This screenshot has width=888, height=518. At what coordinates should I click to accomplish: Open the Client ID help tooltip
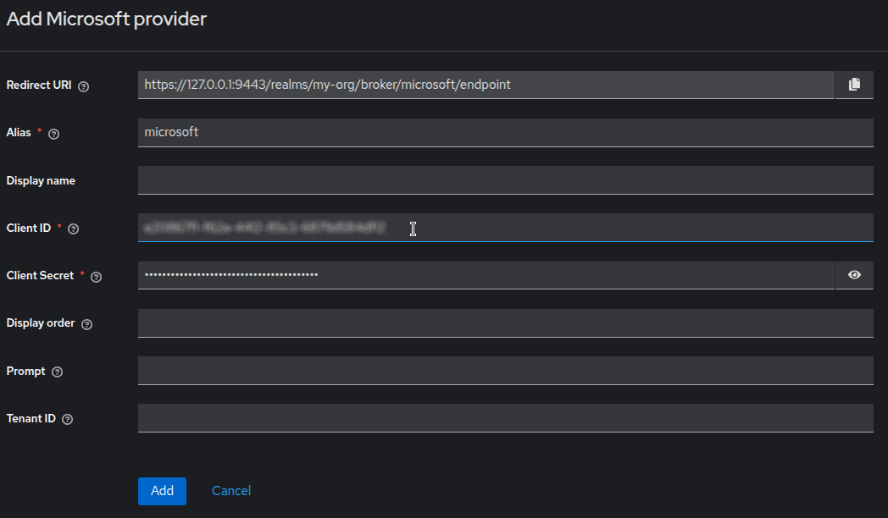pos(72,229)
